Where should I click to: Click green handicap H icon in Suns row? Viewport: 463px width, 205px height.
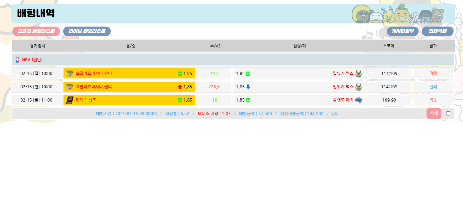[x=180, y=100]
